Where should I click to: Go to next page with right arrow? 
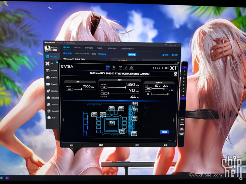click(174, 120)
